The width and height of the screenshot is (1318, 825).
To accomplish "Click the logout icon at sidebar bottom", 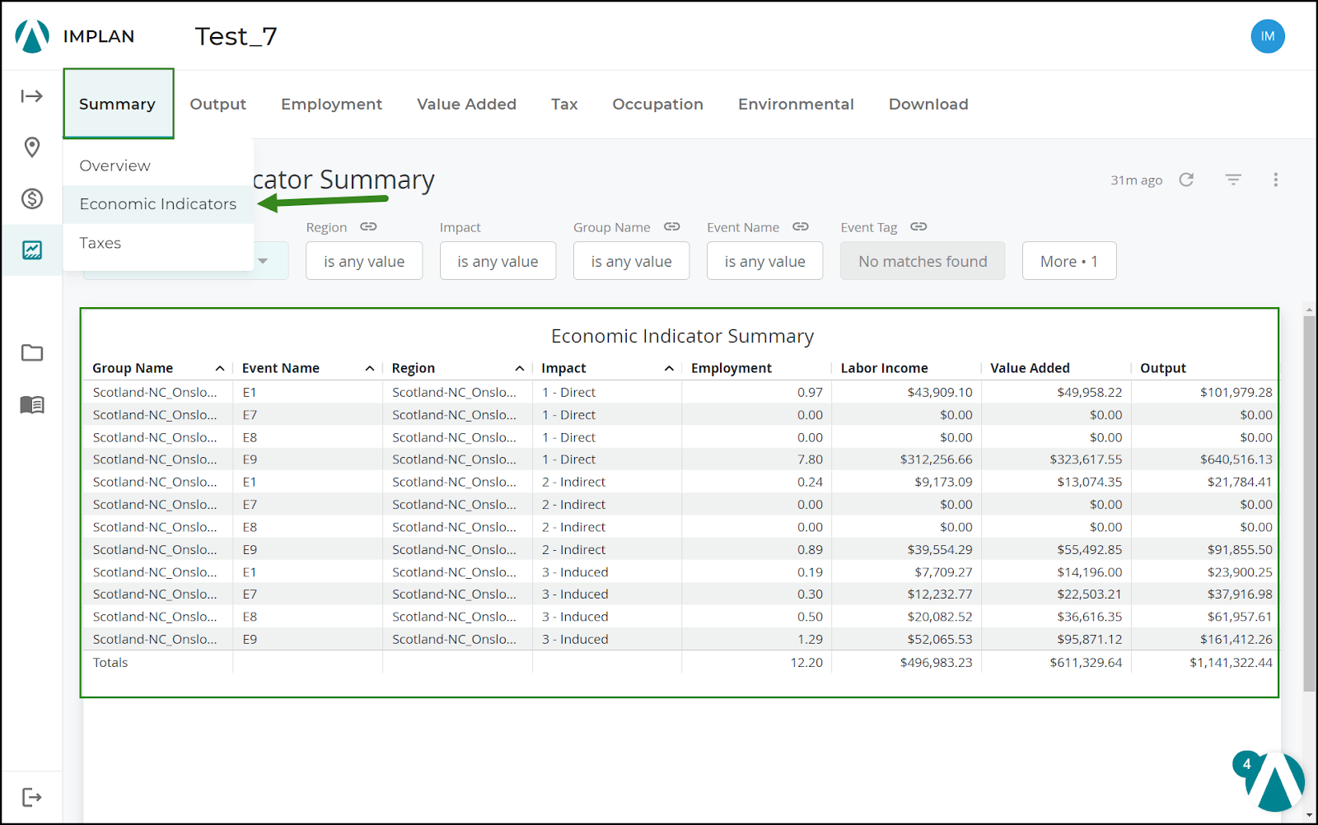I will (31, 796).
